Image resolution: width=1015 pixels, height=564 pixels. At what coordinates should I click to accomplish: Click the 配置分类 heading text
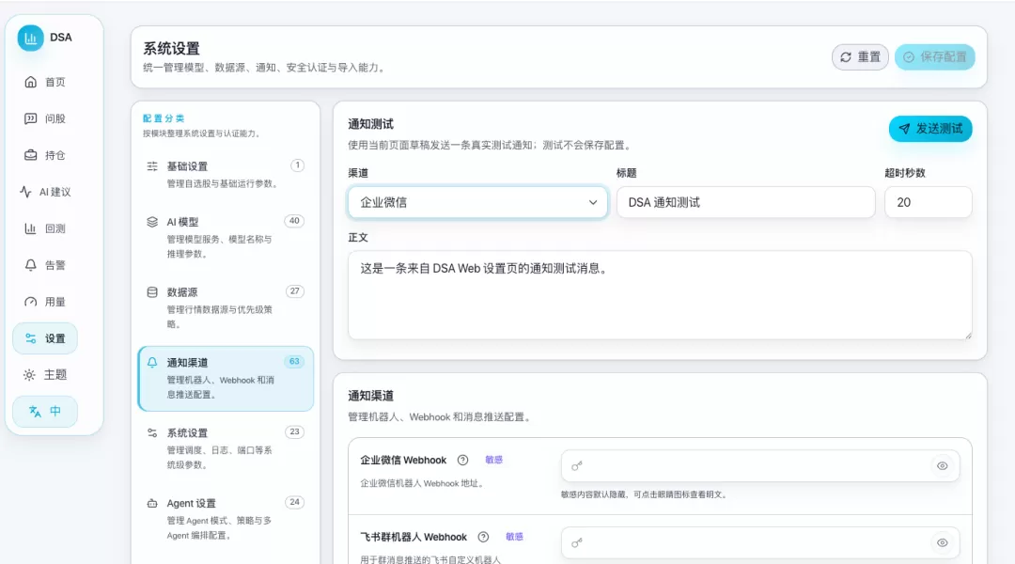(164, 118)
